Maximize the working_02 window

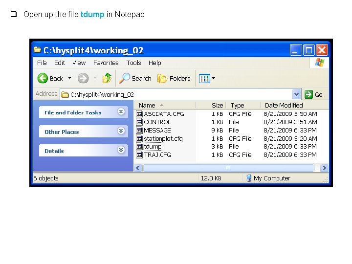coord(308,50)
